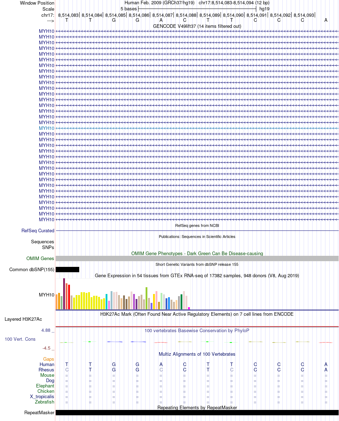
Task: Click the chr17: ruler label
Action: [48, 15]
